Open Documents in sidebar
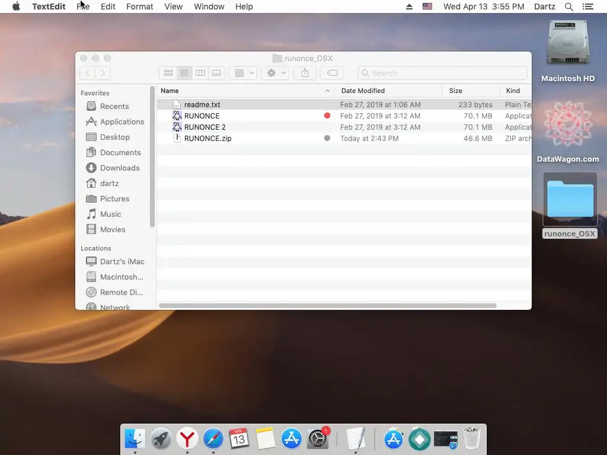 [x=113, y=152]
